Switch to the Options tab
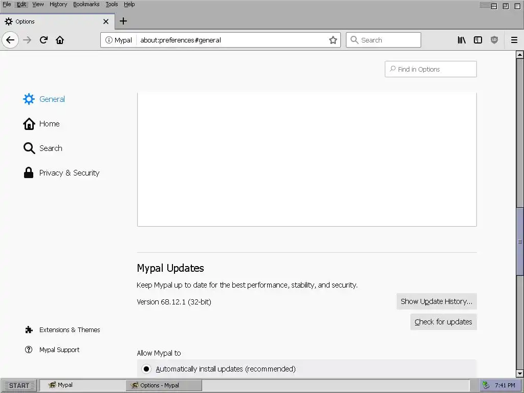Screen dimensions: 524x393 tap(57, 21)
